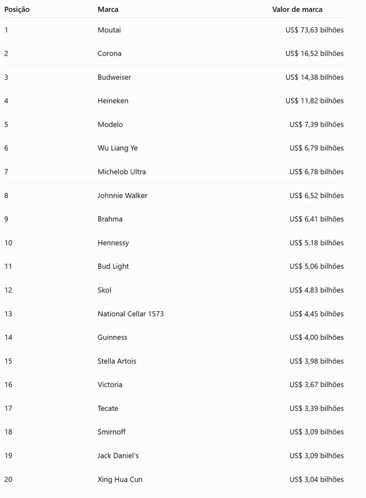Select the Budweiser brand cell
The height and width of the screenshot is (498, 366).
click(114, 77)
